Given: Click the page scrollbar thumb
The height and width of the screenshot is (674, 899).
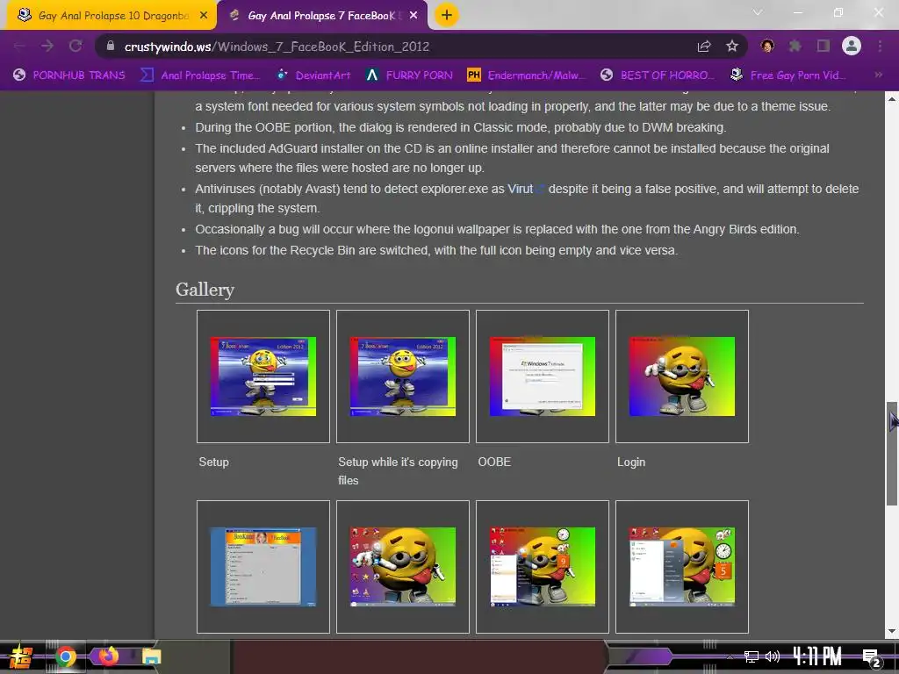Looking at the screenshot, I should (x=892, y=454).
